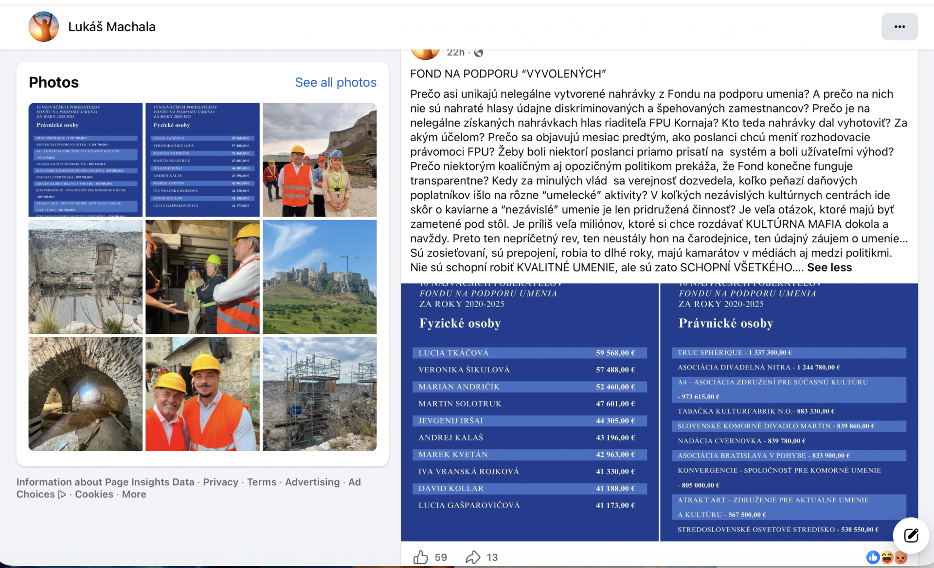This screenshot has width=934, height=568.
Task: Click the Photos section heading
Action: click(54, 82)
